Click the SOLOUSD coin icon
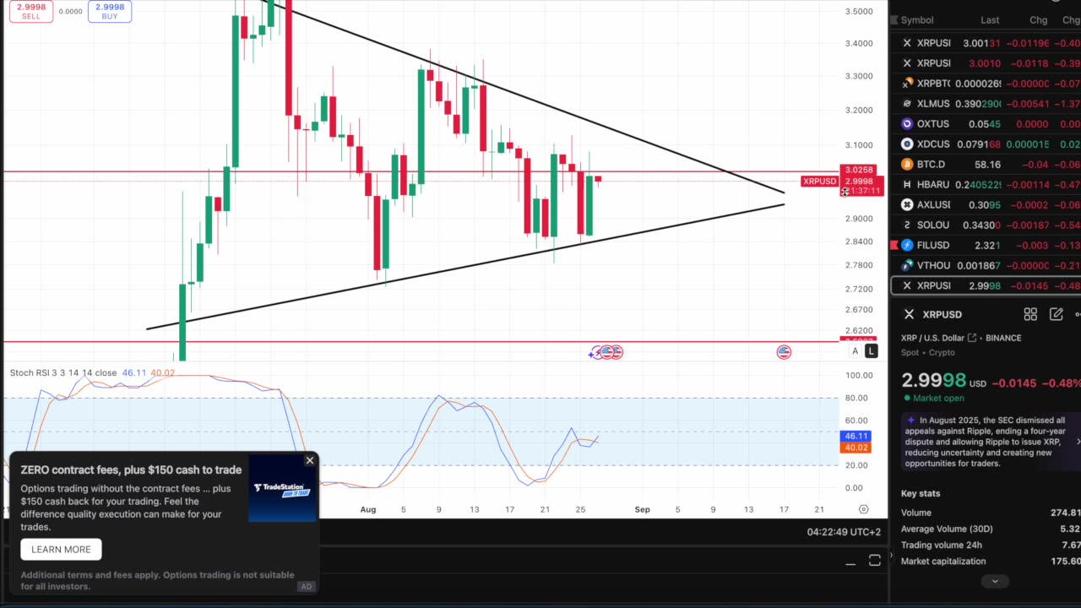 (907, 225)
